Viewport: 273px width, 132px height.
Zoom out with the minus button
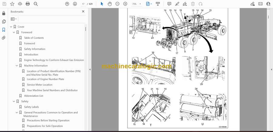coord(117,4)
